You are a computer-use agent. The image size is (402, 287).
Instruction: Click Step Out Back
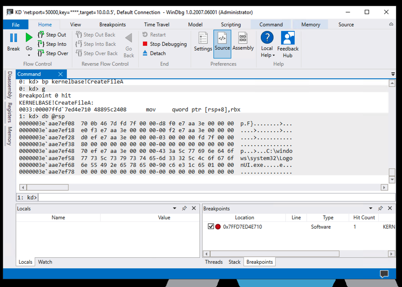coord(96,35)
